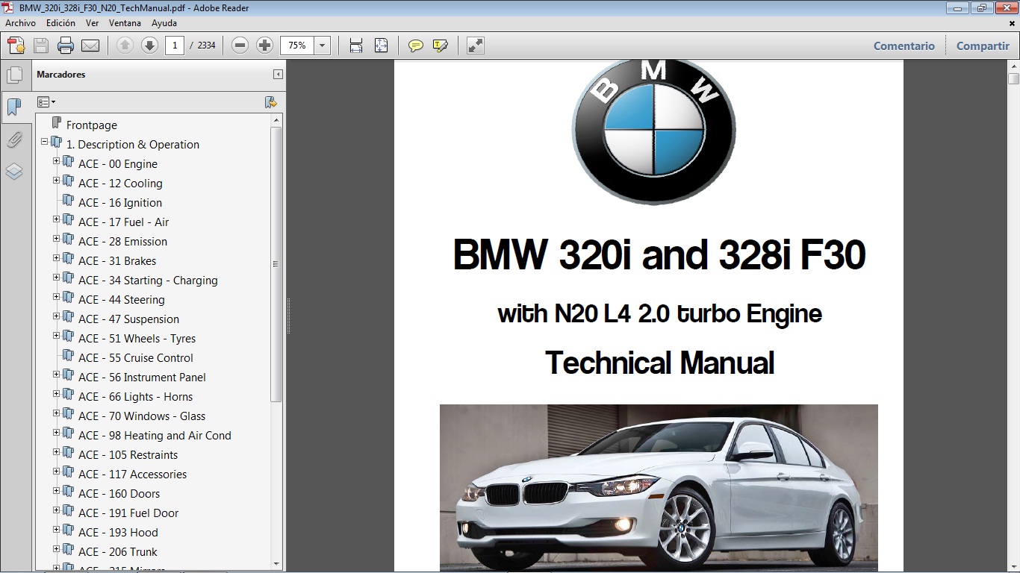Click bookmarks panel vertical scrollbar thumb
The image size is (1020, 573).
pyautogui.click(x=276, y=264)
